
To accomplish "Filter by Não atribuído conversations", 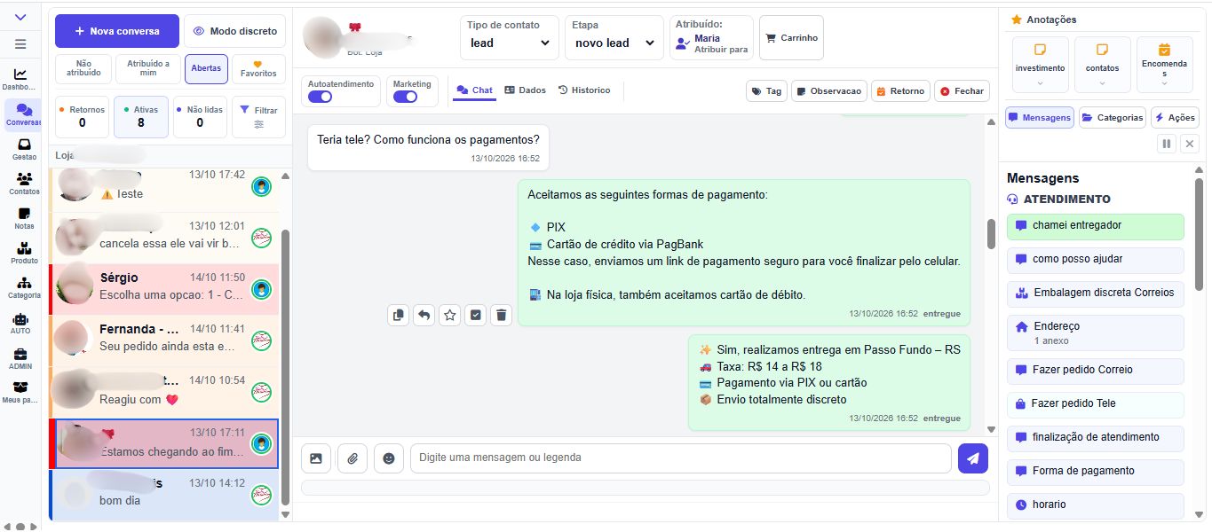I will 84,68.
